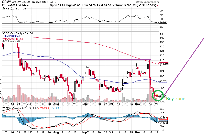Click the 70 level on the RSI axis
This screenshot has height=134, width=205.
(x=161, y=15)
